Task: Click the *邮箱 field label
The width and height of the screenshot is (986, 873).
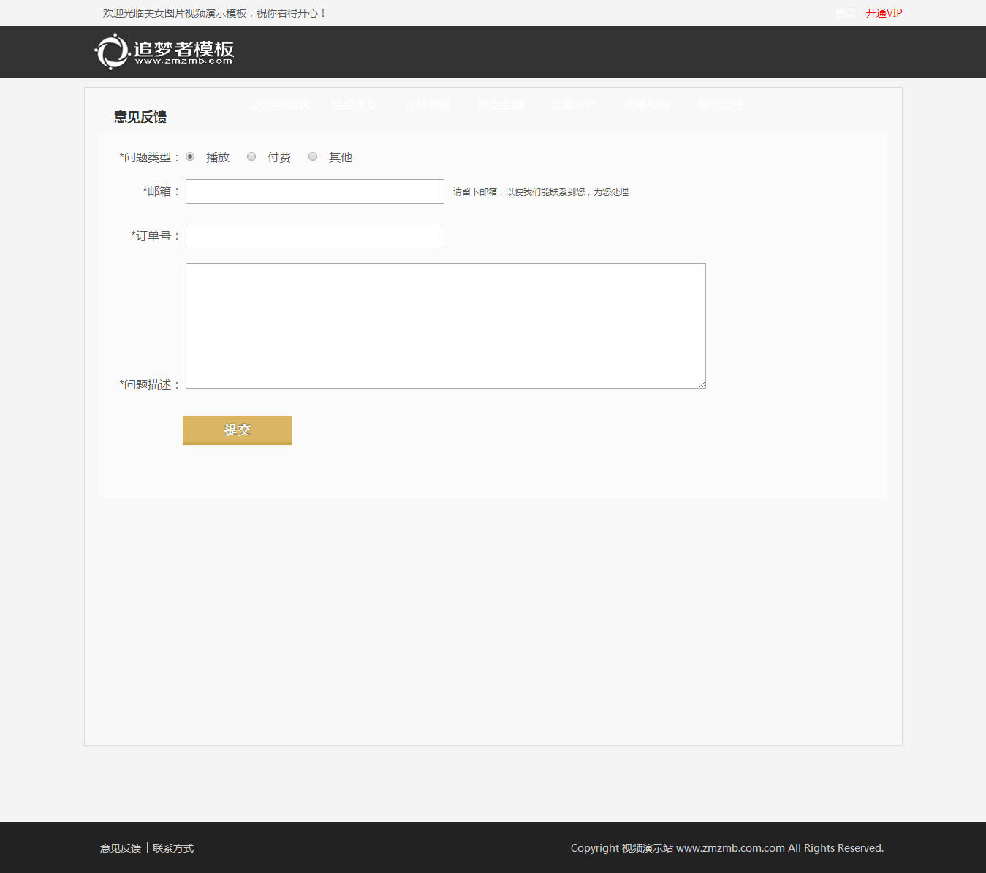Action: click(160, 191)
